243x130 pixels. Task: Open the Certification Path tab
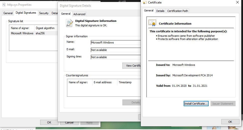[178, 11]
